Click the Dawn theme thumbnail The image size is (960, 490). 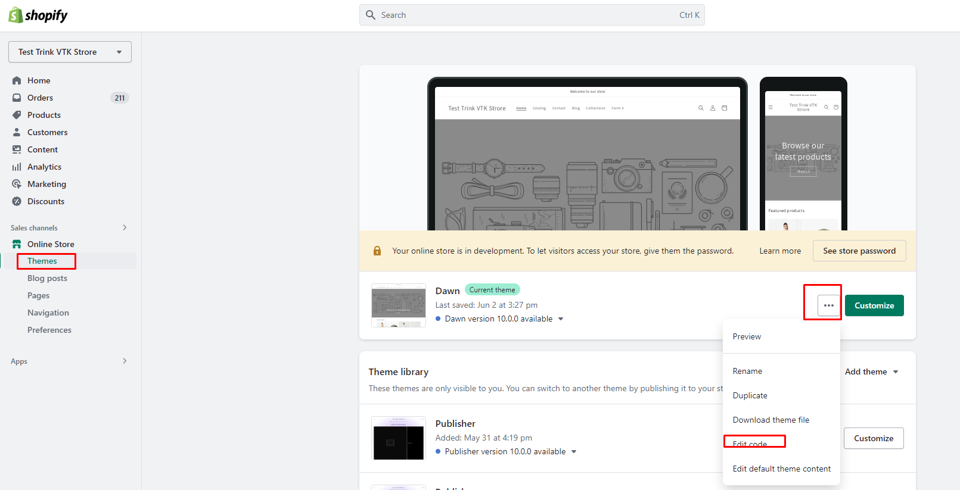(399, 305)
